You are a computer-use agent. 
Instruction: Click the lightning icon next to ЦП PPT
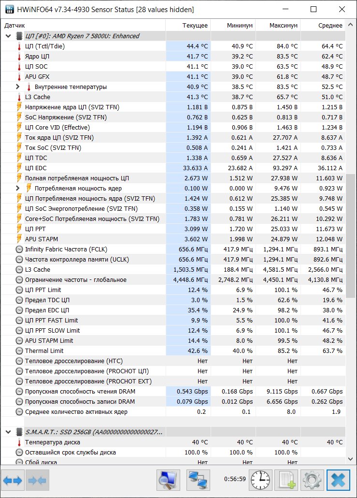(19, 229)
